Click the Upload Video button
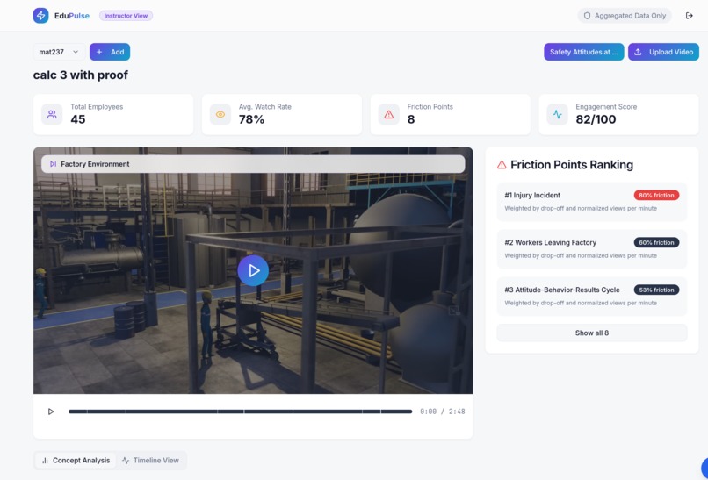The image size is (708, 480). (663, 52)
